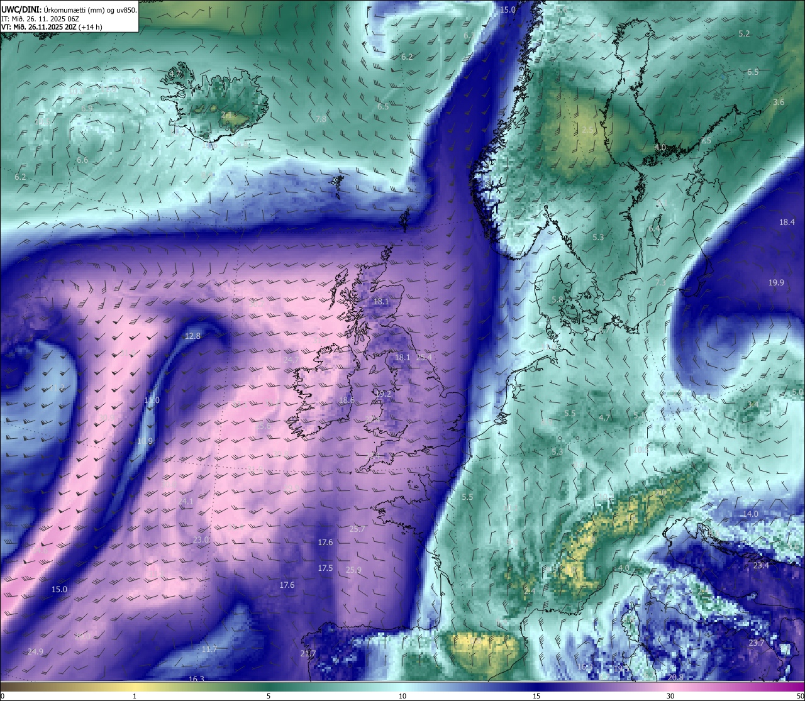Click the 24.1 value label
The image size is (805, 701).
(x=187, y=502)
